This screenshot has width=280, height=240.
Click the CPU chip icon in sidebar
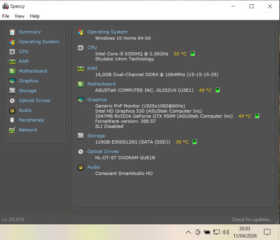coord(12,52)
